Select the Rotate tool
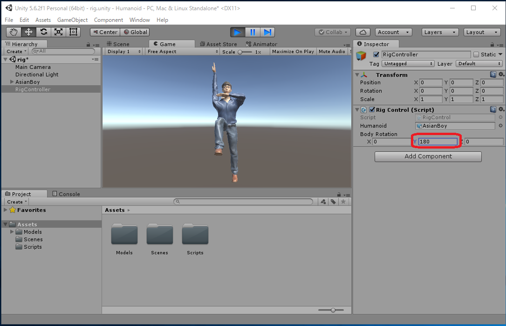This screenshot has height=326, width=506. [43, 32]
